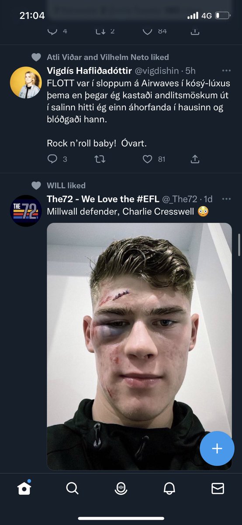Open Vigdís Hafliðadóttir's profile picture

click(26, 82)
